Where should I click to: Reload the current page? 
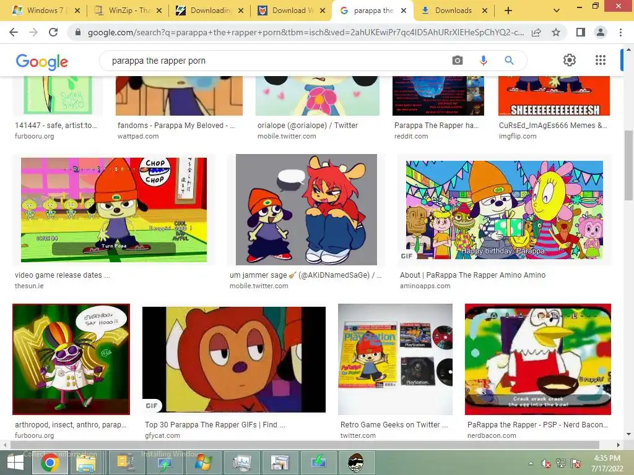tap(53, 32)
